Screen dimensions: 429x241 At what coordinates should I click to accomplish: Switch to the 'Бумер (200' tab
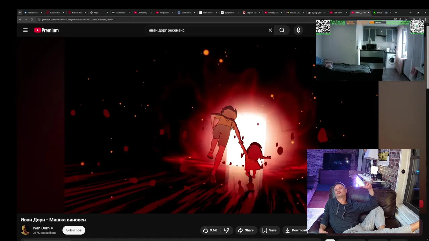tap(317, 13)
